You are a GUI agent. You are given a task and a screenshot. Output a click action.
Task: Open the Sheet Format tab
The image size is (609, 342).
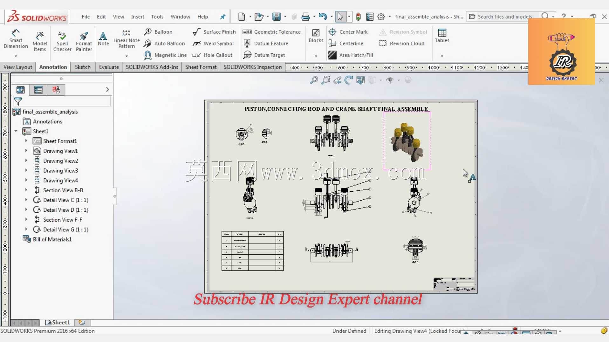click(x=201, y=67)
